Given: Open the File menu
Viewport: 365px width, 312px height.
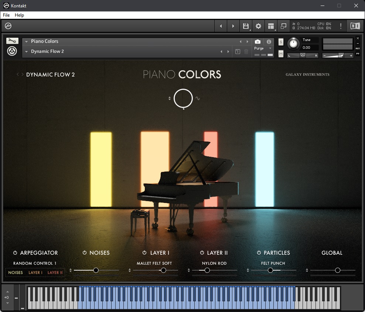Looking at the screenshot, I should tap(6, 15).
